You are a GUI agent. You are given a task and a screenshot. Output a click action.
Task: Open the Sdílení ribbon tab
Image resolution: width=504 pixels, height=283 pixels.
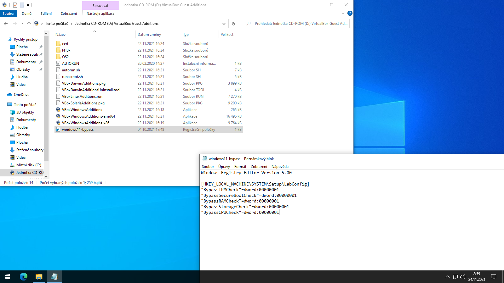46,14
